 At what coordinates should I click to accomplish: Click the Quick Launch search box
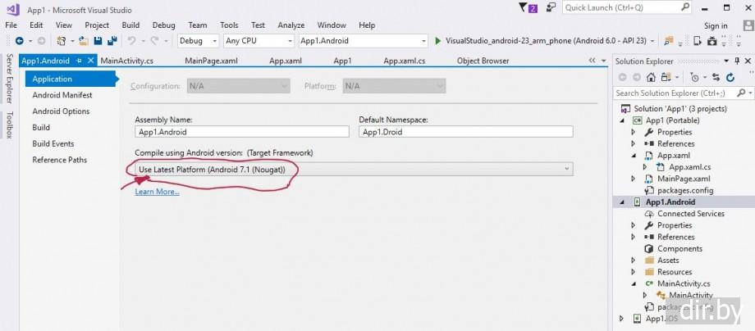click(628, 7)
